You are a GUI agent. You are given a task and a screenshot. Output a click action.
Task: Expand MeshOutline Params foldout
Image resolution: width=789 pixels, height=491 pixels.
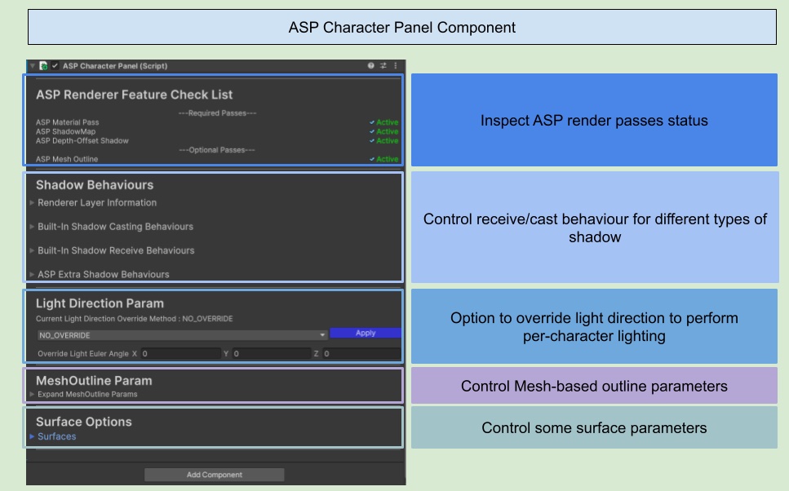pyautogui.click(x=33, y=395)
